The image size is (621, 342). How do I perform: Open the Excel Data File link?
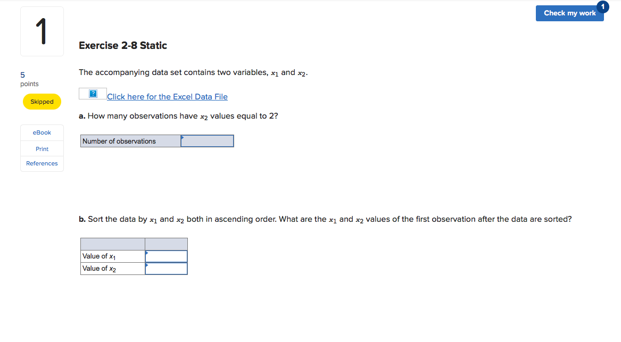click(x=167, y=96)
